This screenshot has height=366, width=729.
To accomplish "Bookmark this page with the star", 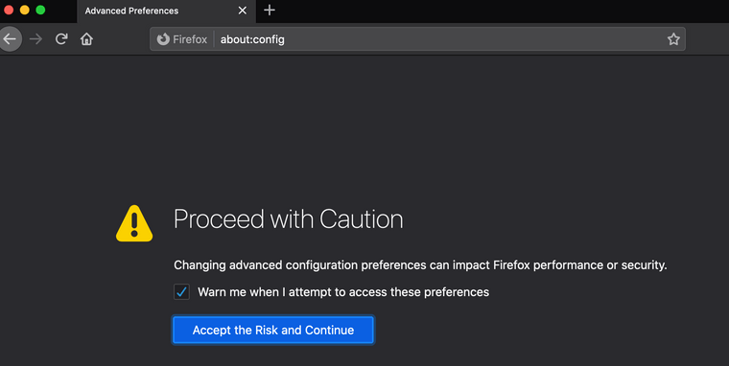I will point(673,39).
